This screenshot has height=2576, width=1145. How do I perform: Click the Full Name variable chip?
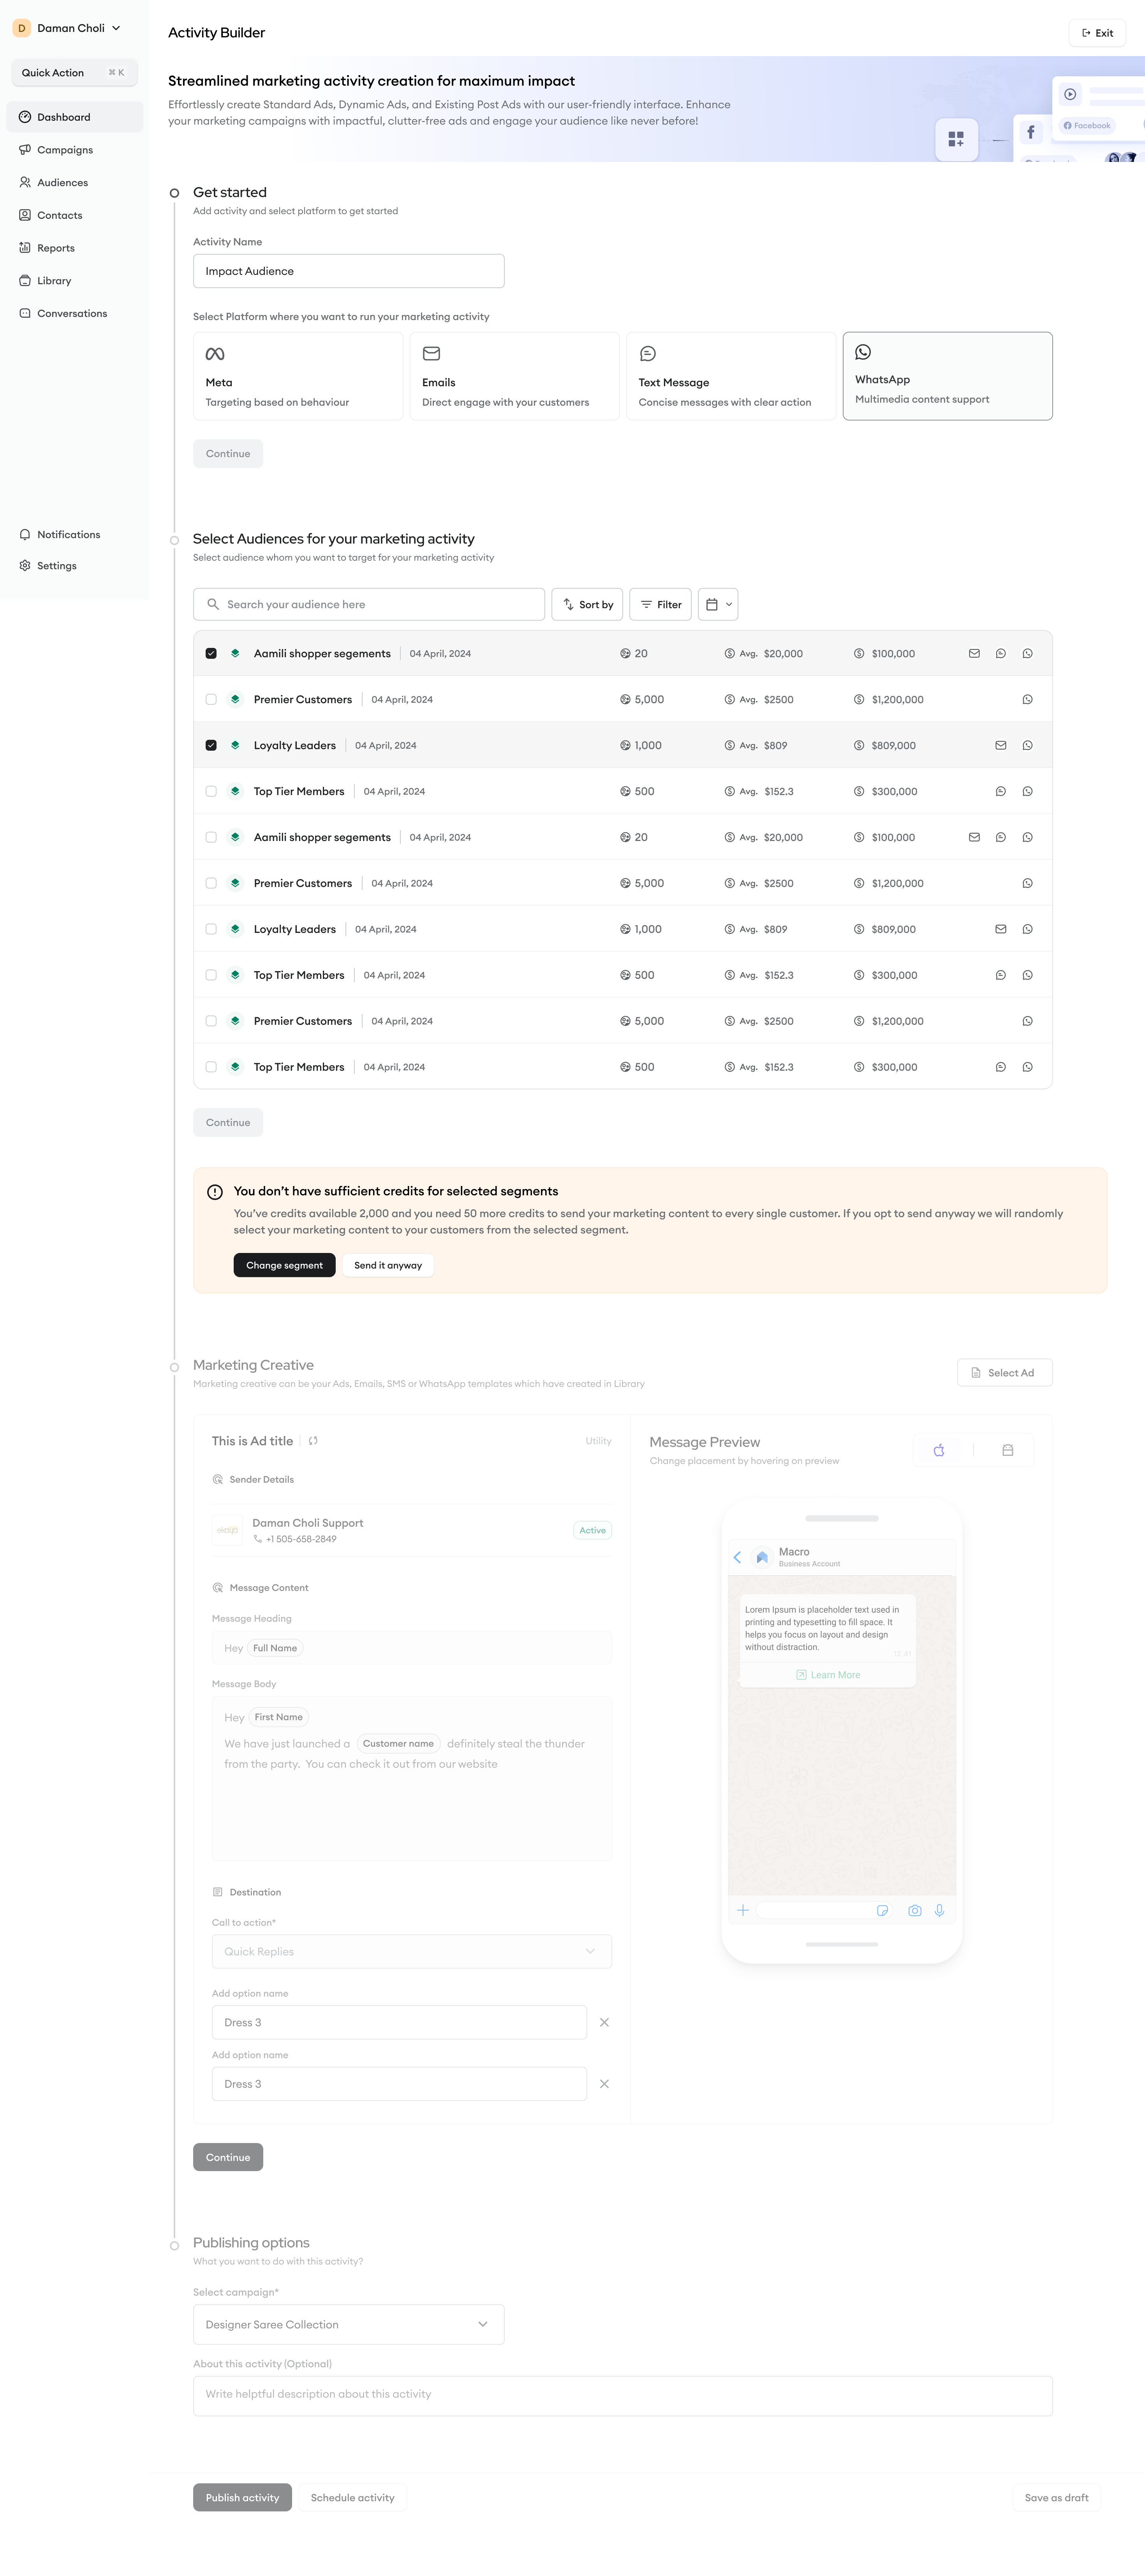275,1648
